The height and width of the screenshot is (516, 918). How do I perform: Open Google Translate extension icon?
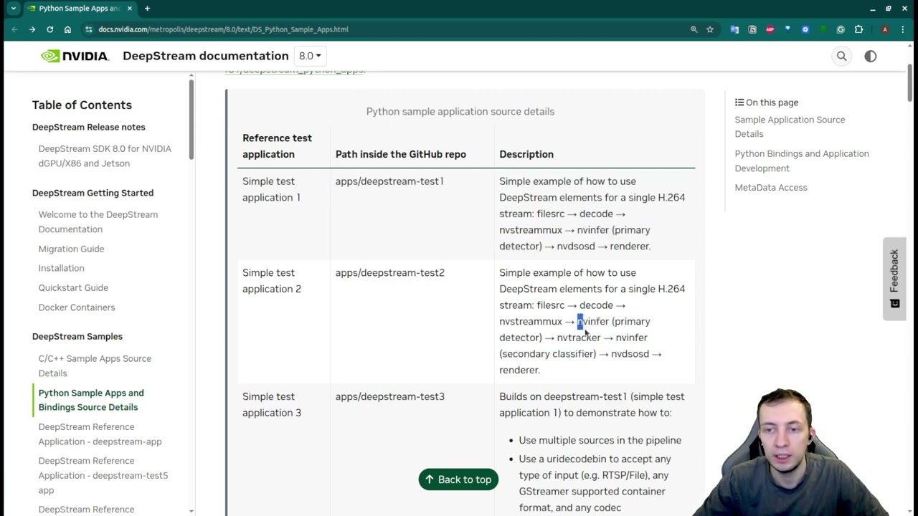coord(734,29)
